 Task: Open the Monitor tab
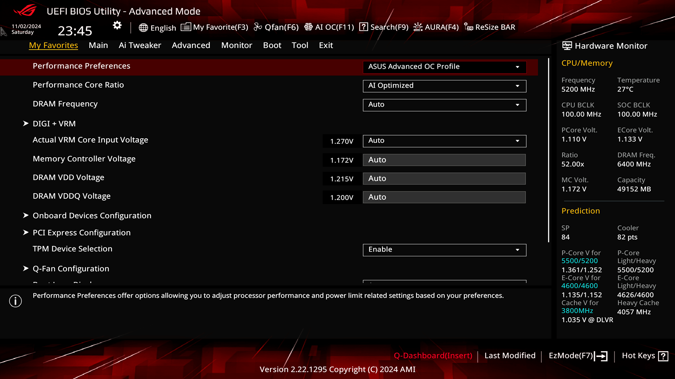point(237,45)
